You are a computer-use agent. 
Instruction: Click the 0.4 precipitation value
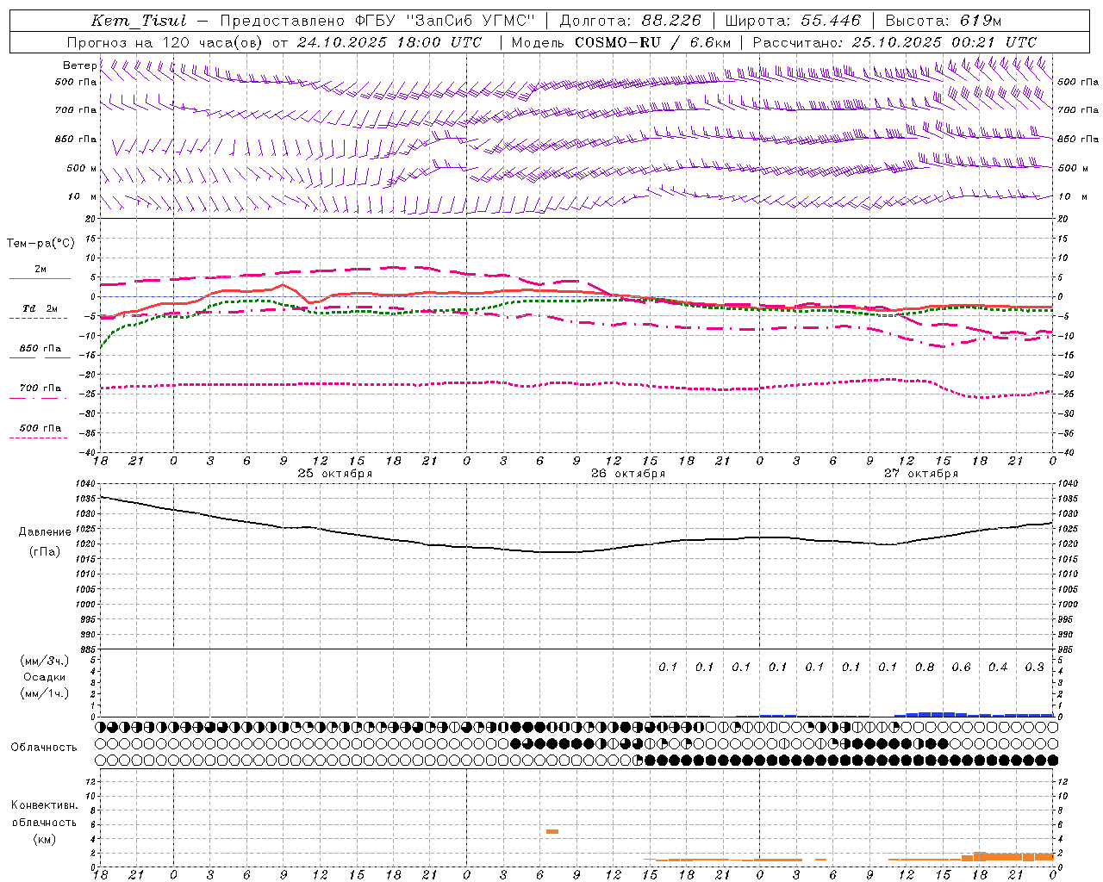point(998,667)
